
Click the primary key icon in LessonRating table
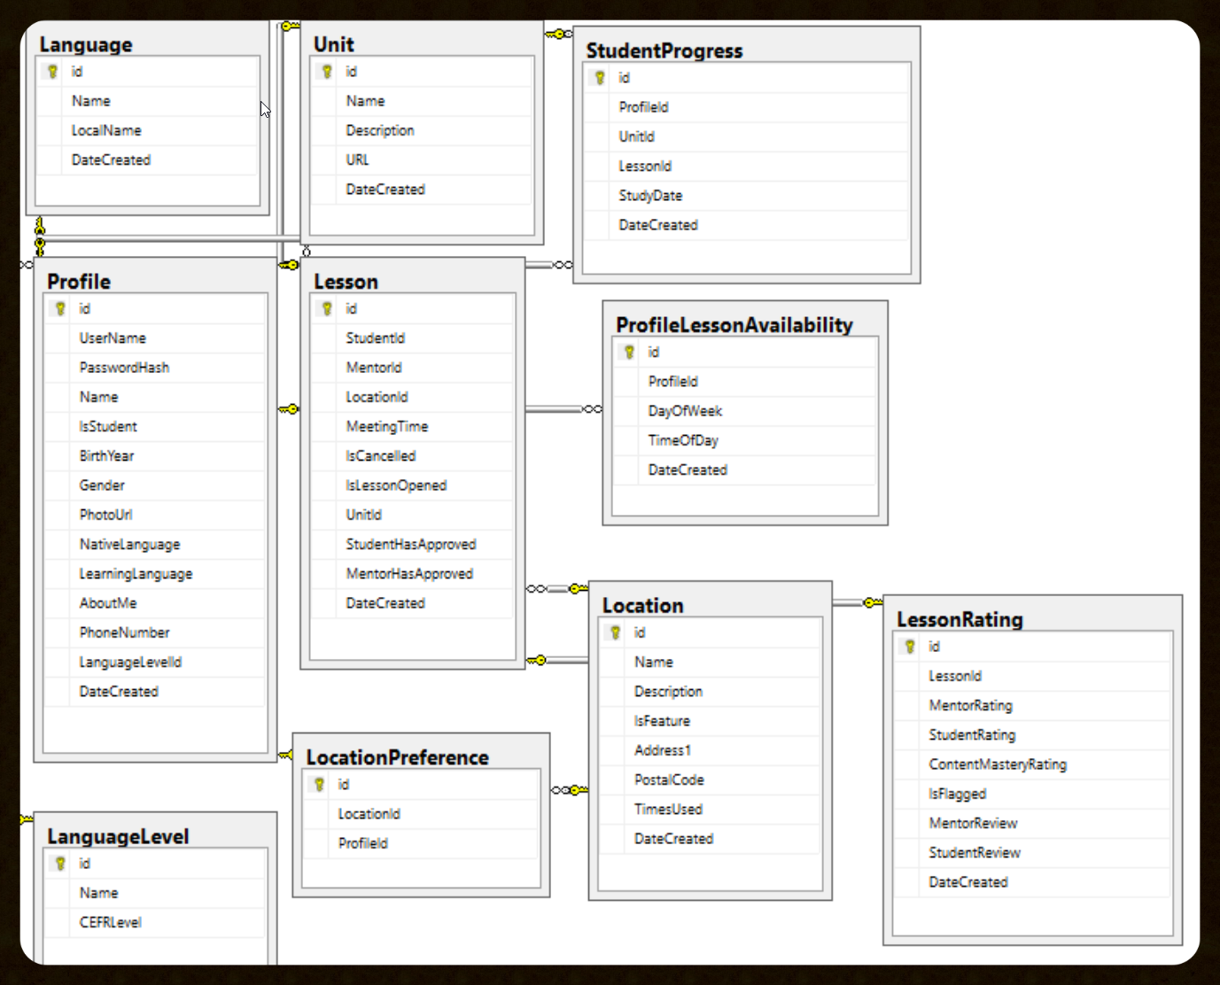point(910,647)
